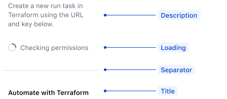Screen dimensions: 227x99
Task: Click the Checking permissions text
Action: coord(54,48)
